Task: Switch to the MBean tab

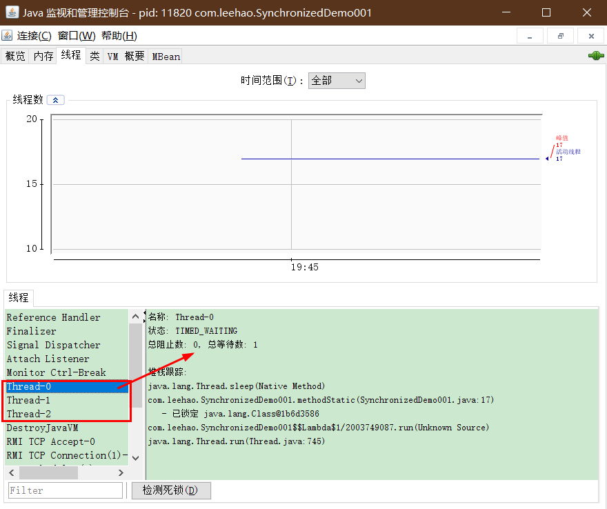Action: (166, 57)
